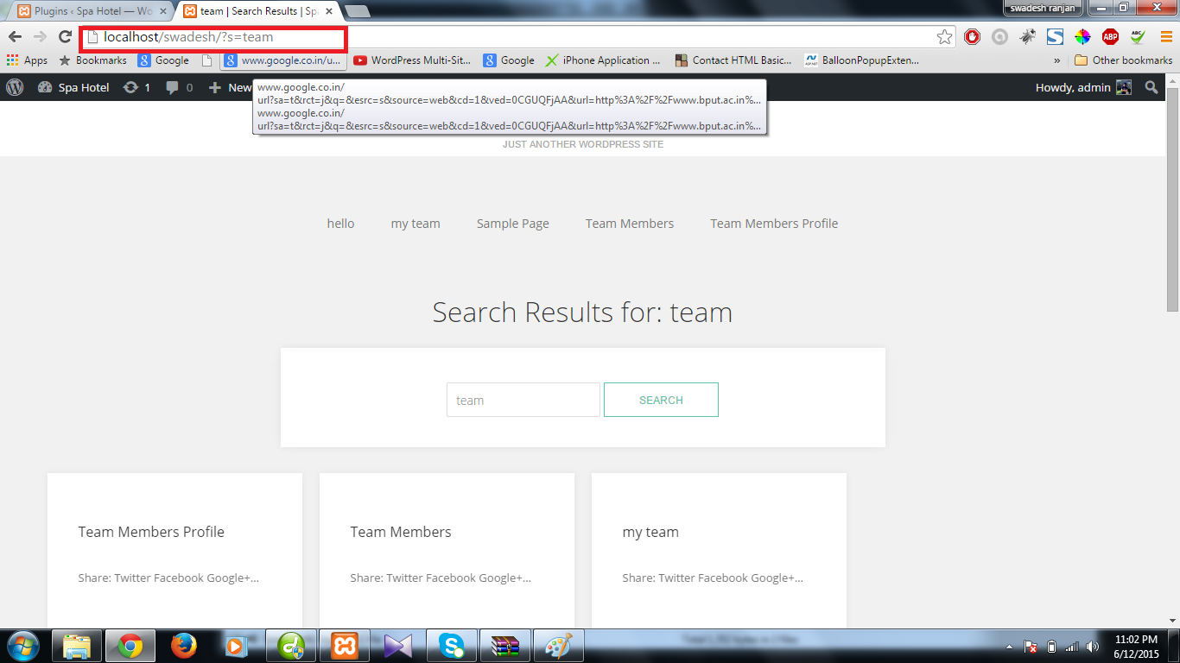Open the Team Members Profile search result
This screenshot has width=1180, height=663.
[151, 532]
